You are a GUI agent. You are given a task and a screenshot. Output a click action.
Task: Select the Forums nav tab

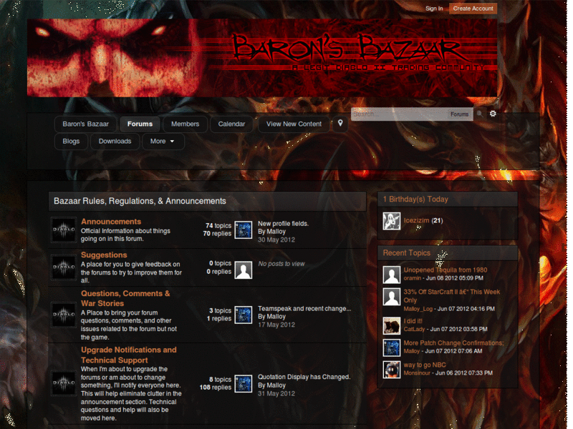pos(140,124)
